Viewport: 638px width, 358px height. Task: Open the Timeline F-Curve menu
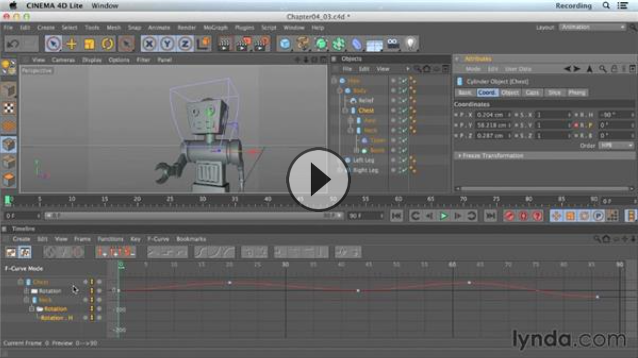click(158, 239)
